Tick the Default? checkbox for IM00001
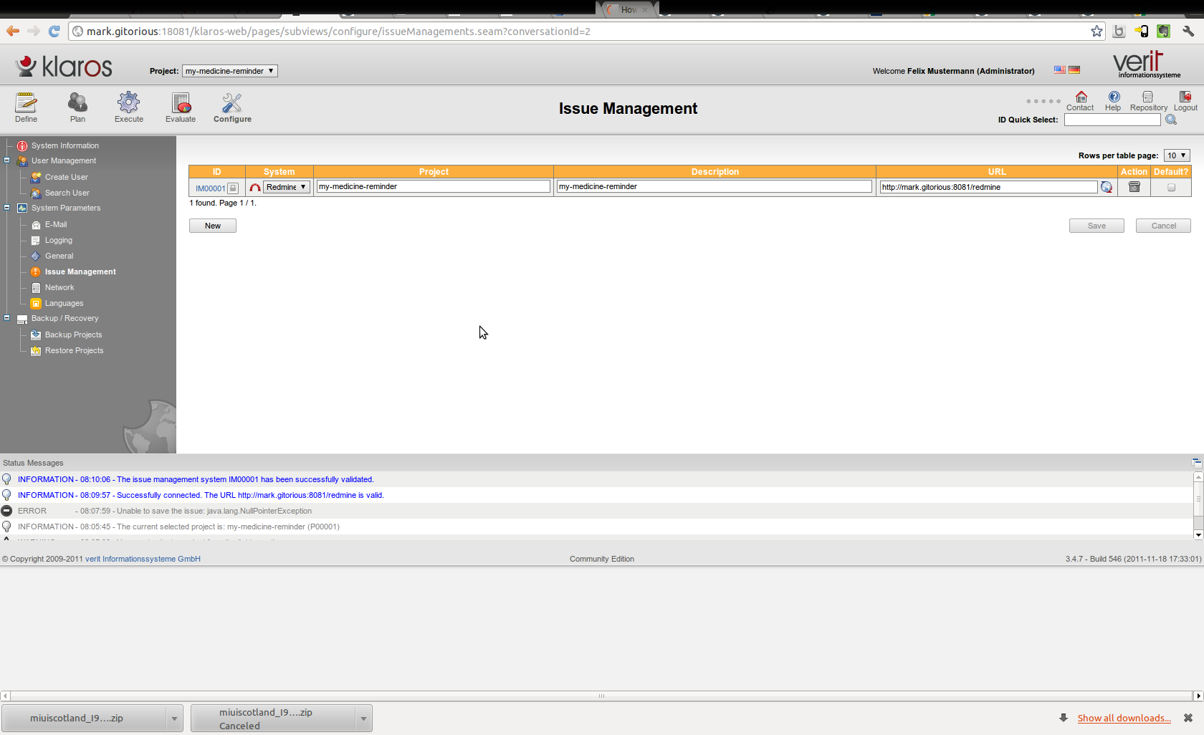This screenshot has width=1204, height=735. tap(1171, 188)
